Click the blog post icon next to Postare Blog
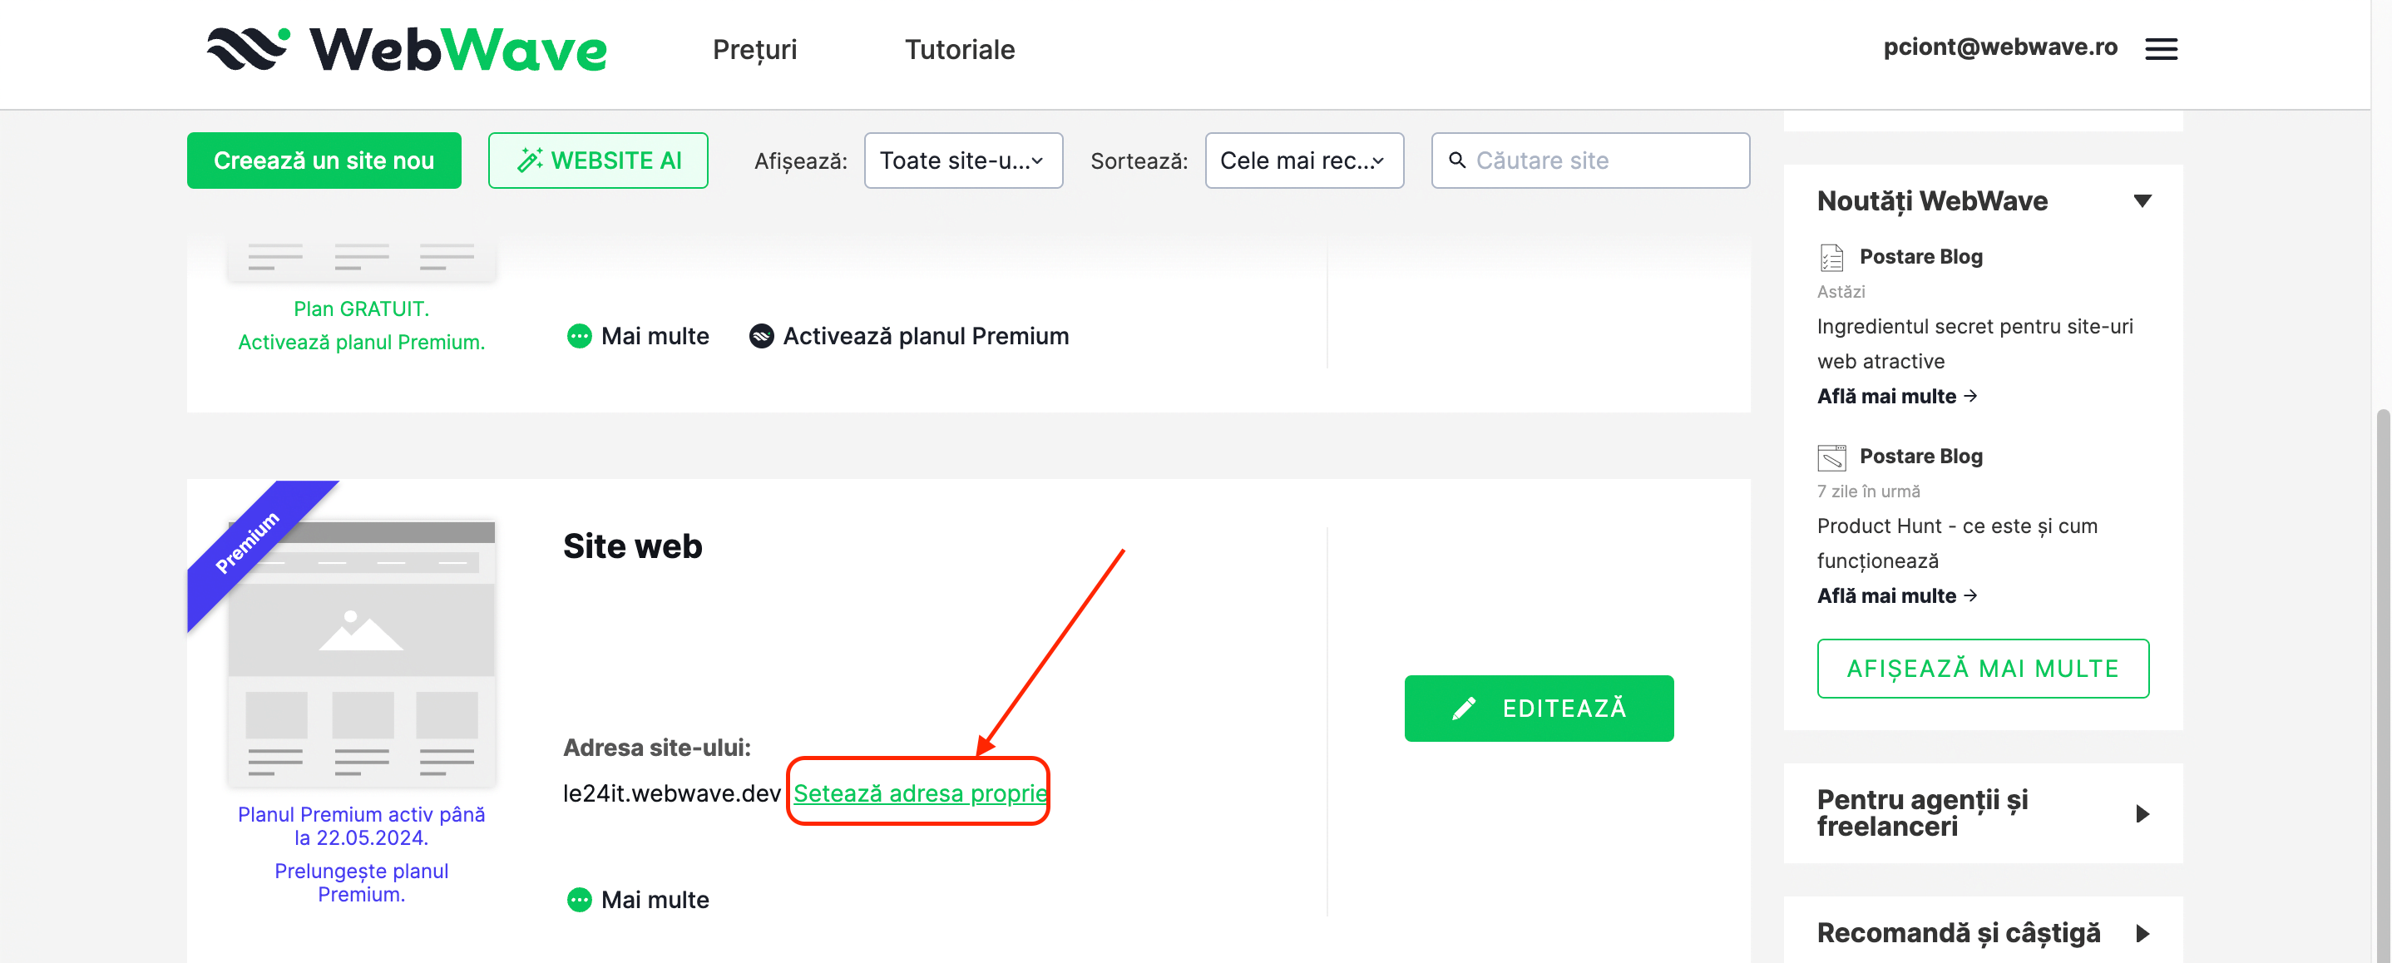This screenshot has height=963, width=2392. [1831, 256]
